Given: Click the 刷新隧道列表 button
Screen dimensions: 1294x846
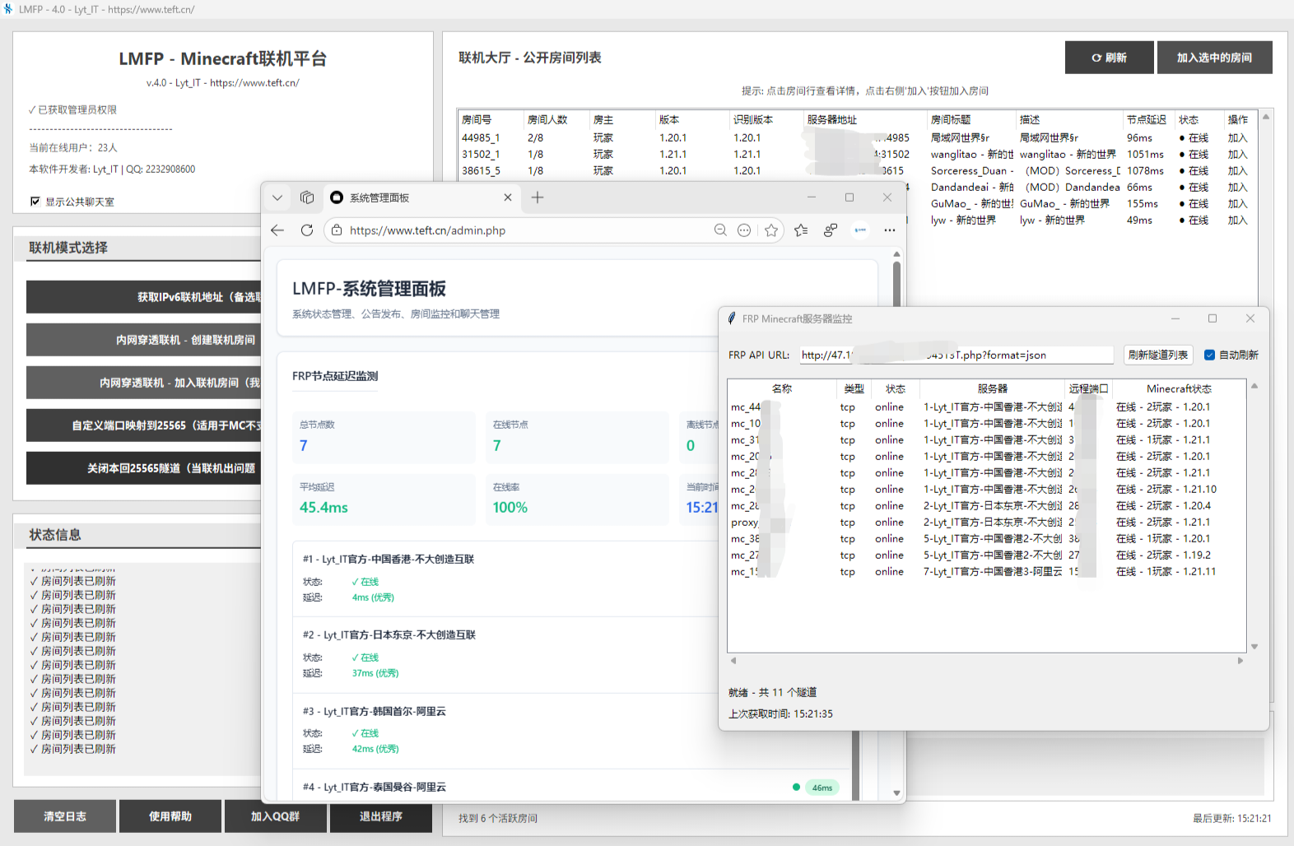Looking at the screenshot, I should pyautogui.click(x=1157, y=355).
